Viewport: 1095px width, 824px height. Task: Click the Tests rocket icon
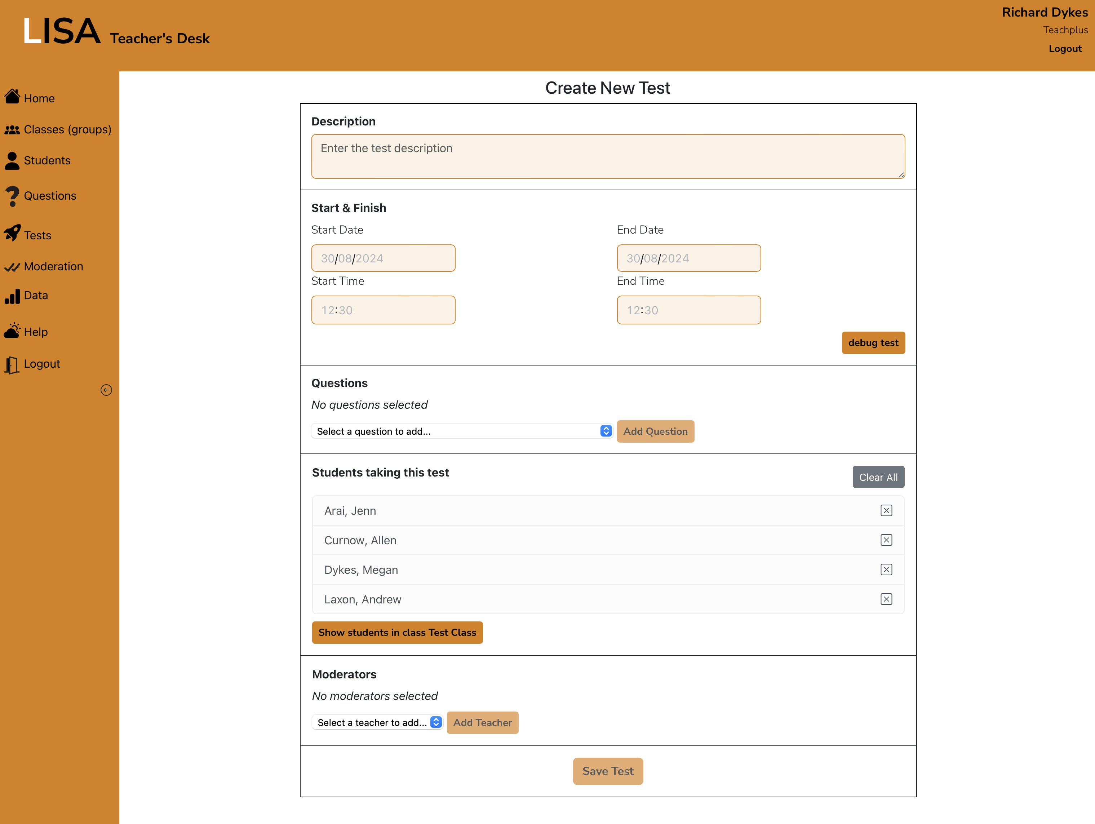[12, 233]
